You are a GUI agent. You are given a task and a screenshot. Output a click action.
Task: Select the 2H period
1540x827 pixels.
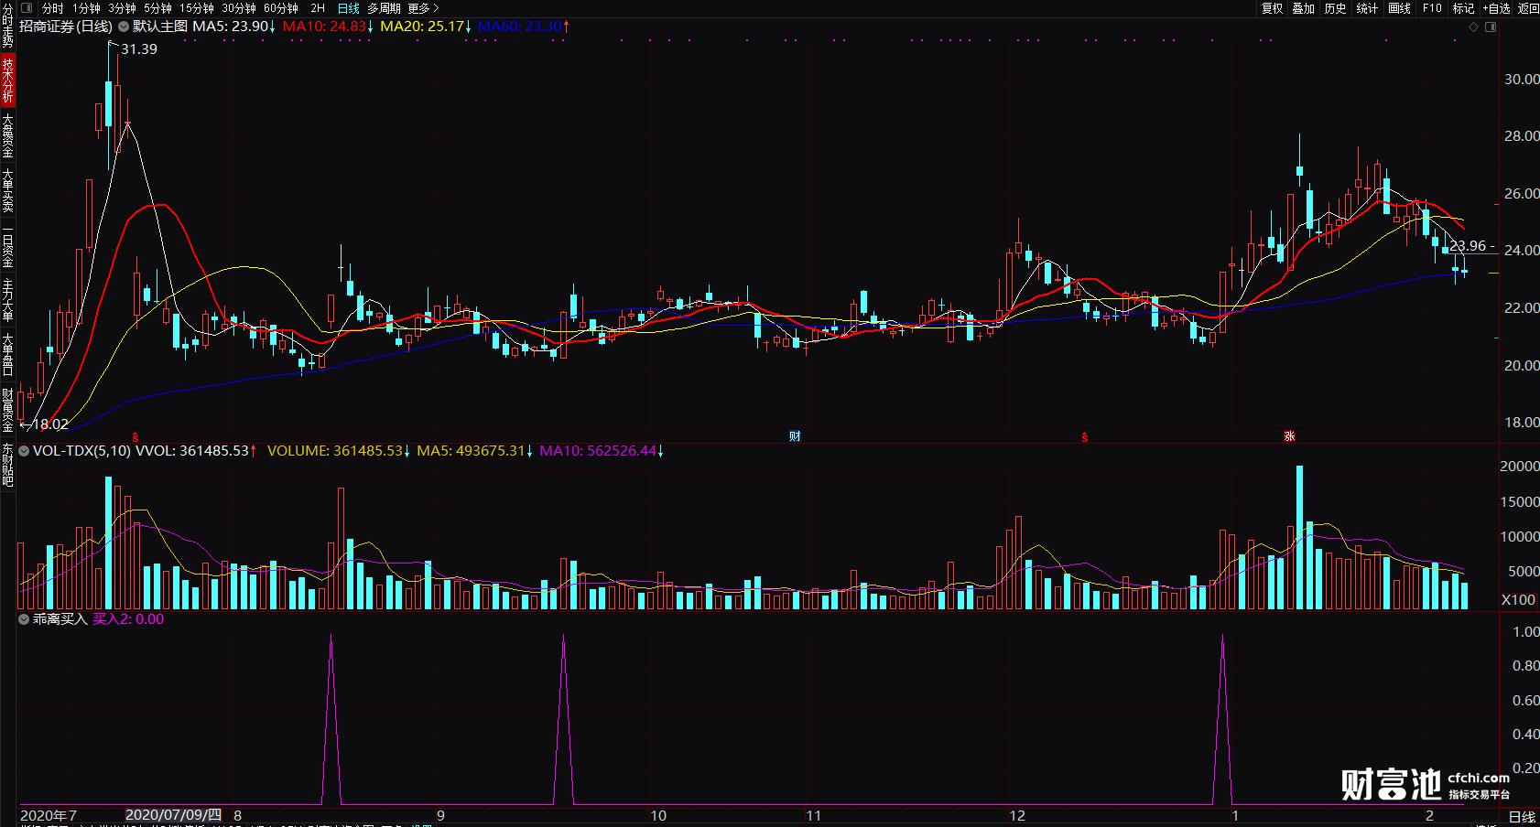point(318,8)
